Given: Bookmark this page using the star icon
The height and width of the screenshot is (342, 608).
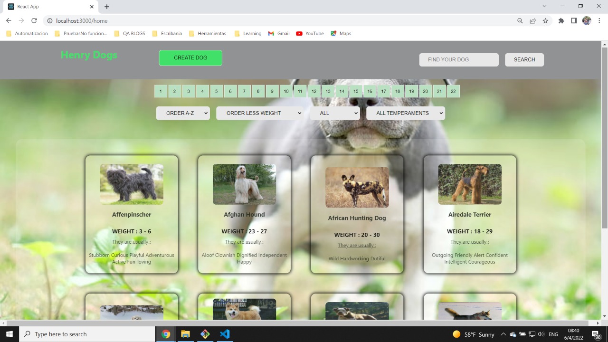Looking at the screenshot, I should (545, 20).
